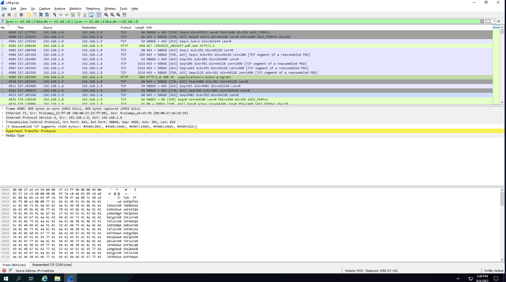Add a filter button with plus
This screenshot has height=282, width=506.
point(499,21)
